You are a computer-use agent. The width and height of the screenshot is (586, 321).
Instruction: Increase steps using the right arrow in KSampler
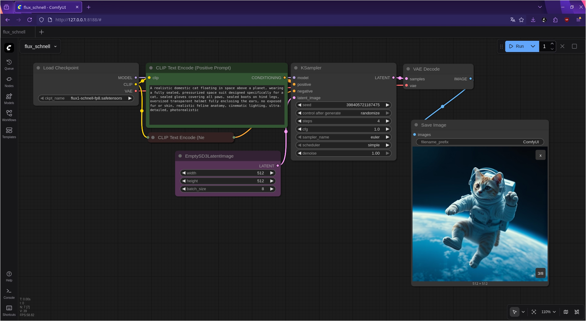(x=387, y=121)
